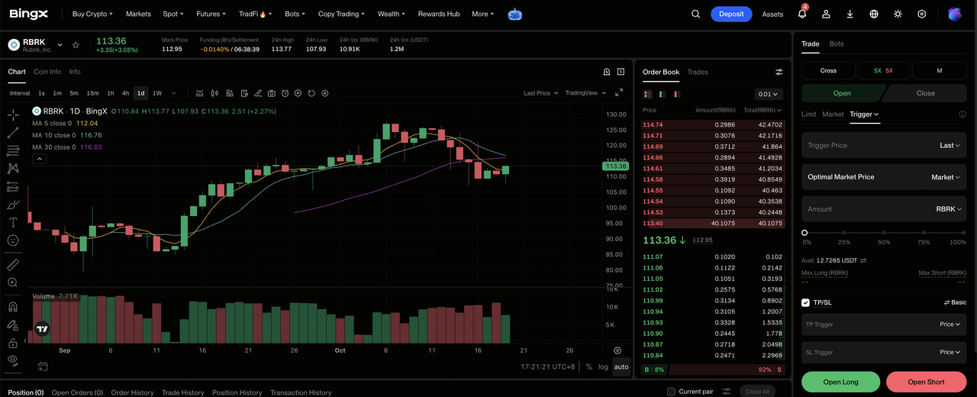This screenshot has width=977, height=397.
Task: Open the TradingView chart source dropdown
Action: (x=586, y=93)
